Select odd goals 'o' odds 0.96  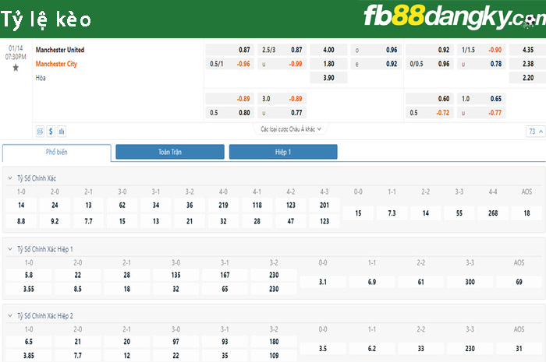[376, 50]
